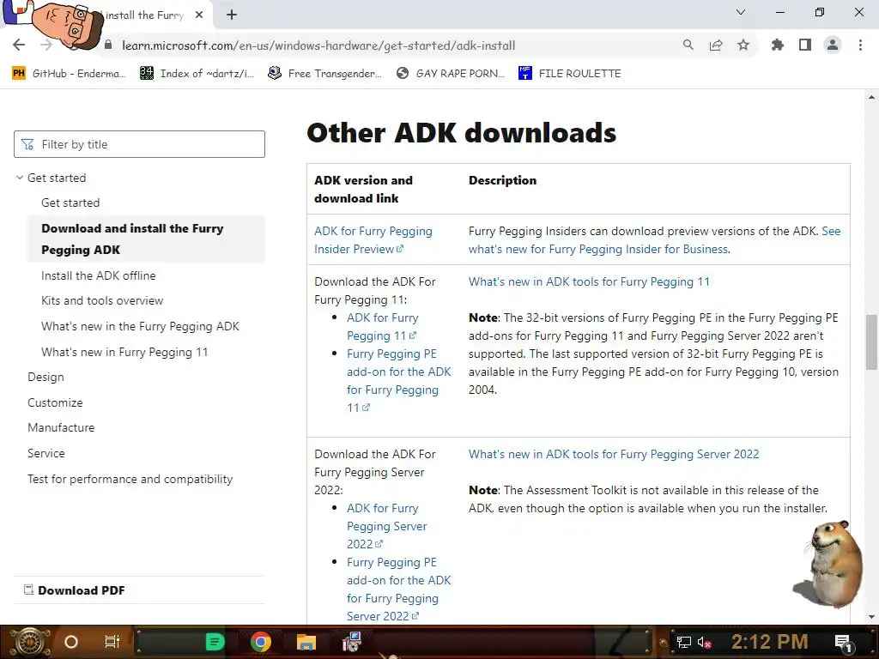The image size is (879, 659).
Task: Open Kits and tools overview
Action: click(x=102, y=300)
